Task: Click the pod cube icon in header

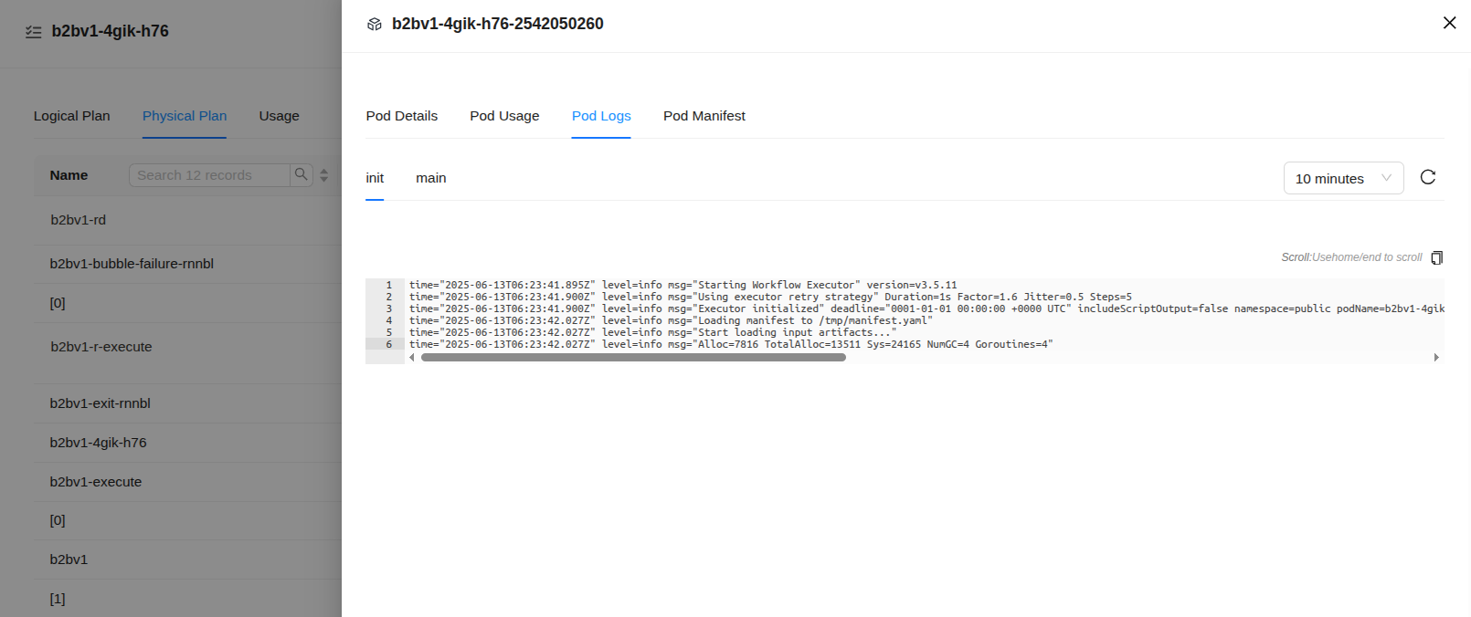Action: point(375,25)
